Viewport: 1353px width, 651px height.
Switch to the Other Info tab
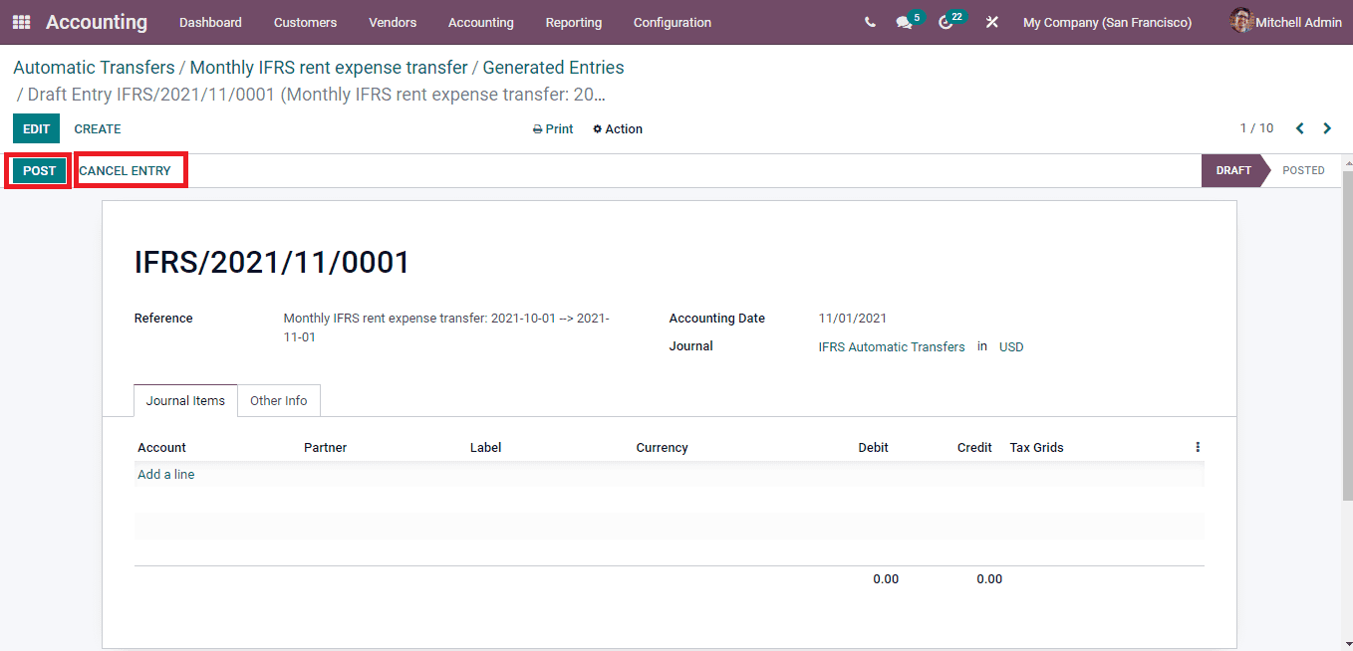278,400
